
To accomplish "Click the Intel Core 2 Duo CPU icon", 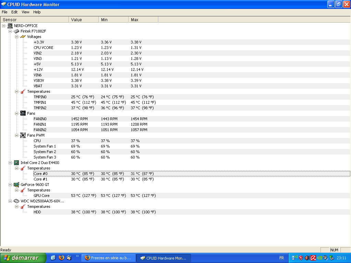I will (x=16, y=163).
